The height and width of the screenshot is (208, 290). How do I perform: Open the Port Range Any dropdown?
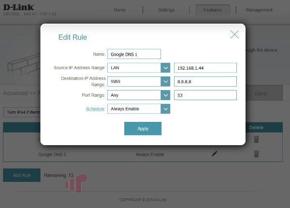pyautogui.click(x=139, y=95)
